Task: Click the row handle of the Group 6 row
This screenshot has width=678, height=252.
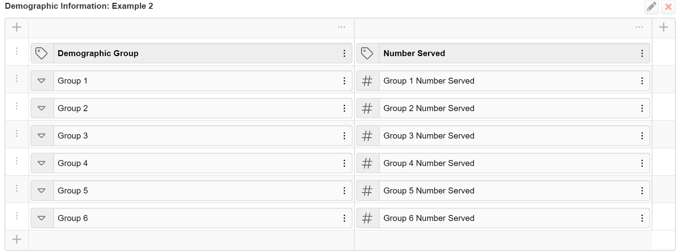Action: pyautogui.click(x=17, y=216)
